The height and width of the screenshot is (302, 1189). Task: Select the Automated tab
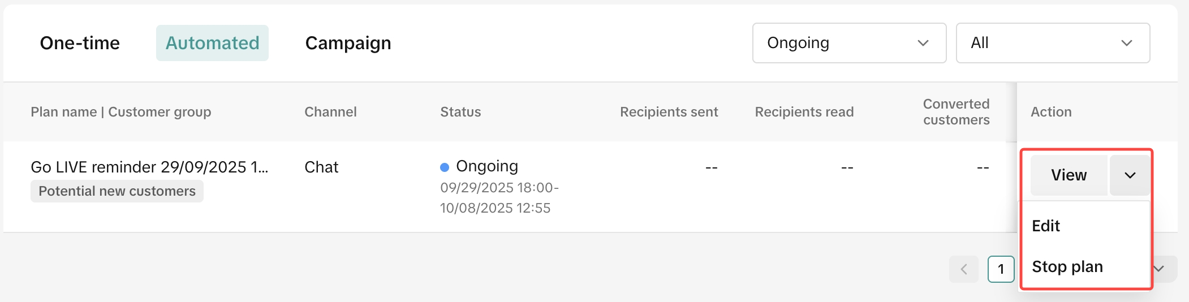(212, 43)
